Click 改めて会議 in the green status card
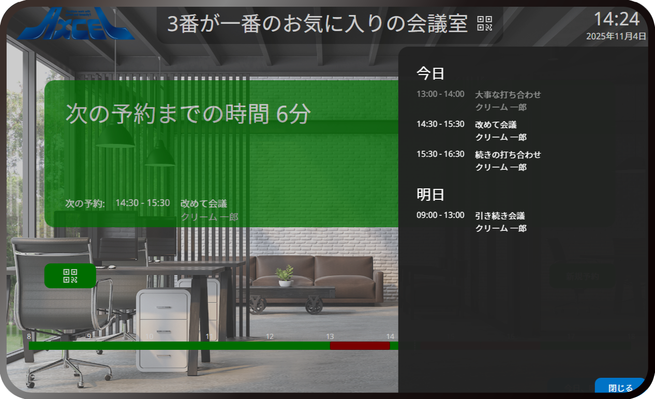The width and height of the screenshot is (655, 399). (203, 203)
